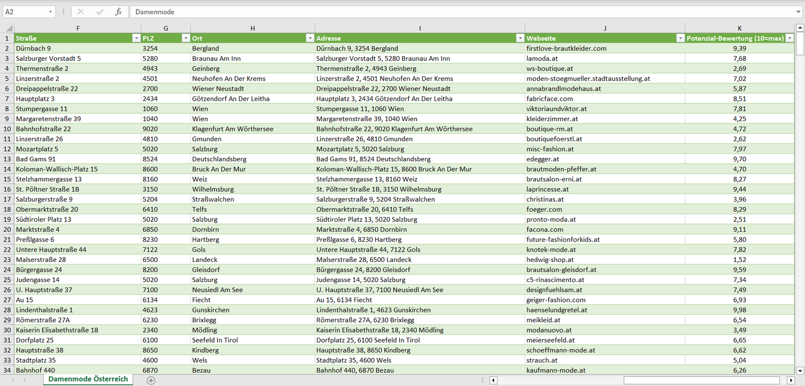Open the Ort column filter dropdown
The width and height of the screenshot is (805, 386).
(x=310, y=38)
